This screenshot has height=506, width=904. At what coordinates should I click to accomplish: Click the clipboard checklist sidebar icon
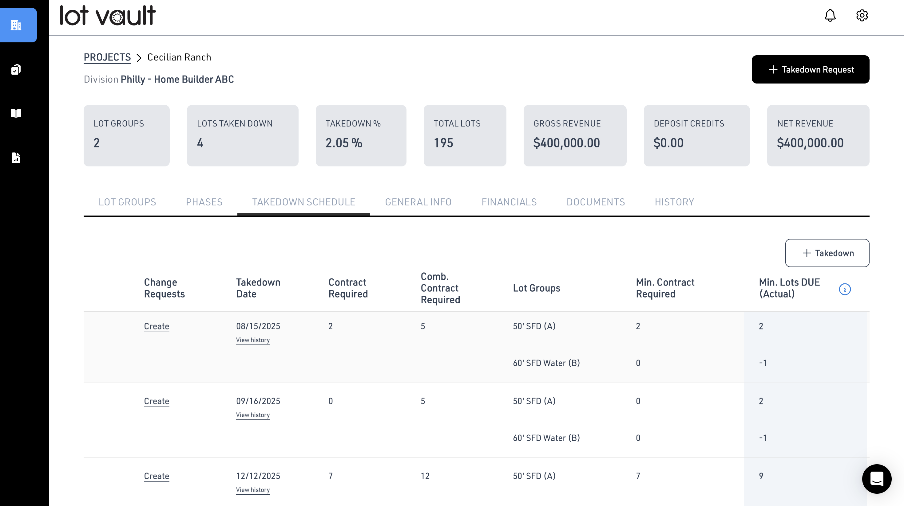point(16,69)
